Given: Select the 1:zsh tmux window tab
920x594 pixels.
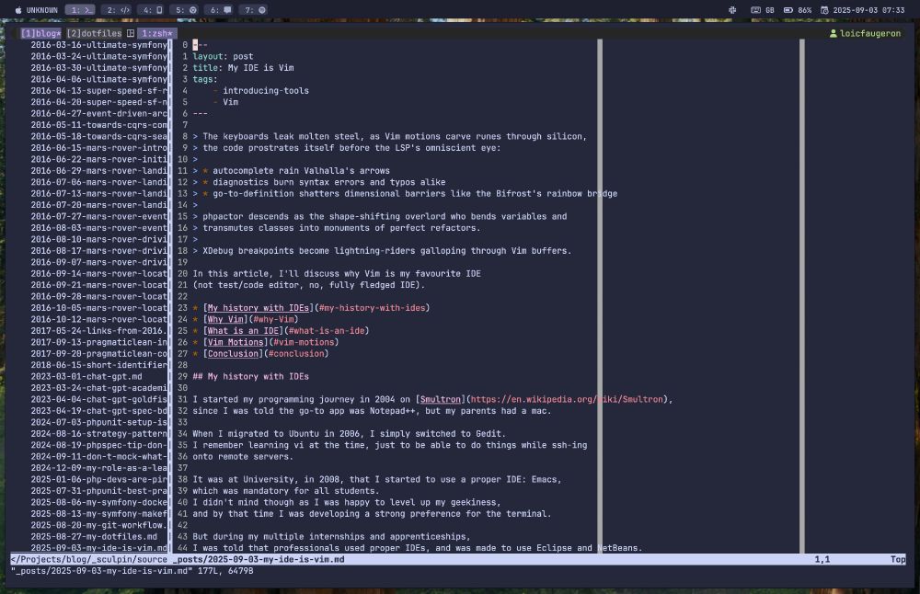Looking at the screenshot, I should pyautogui.click(x=157, y=33).
